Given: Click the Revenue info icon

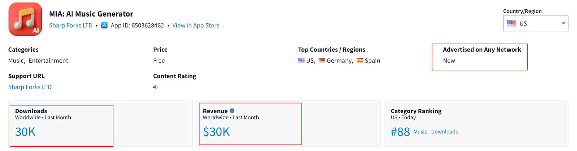Looking at the screenshot, I should (232, 111).
